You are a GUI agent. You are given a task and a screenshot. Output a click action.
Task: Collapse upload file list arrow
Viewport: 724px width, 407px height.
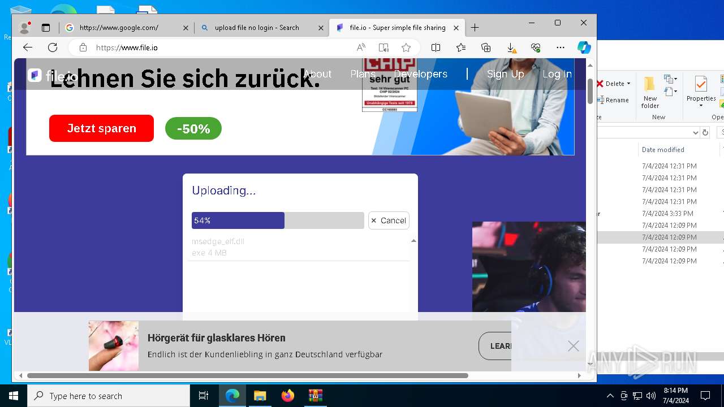coord(413,241)
